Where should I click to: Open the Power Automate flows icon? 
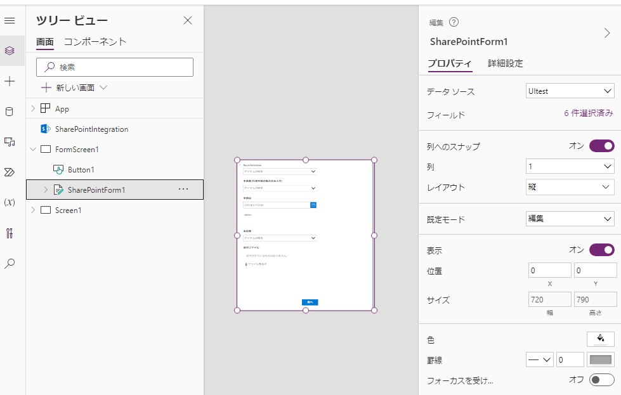click(10, 172)
